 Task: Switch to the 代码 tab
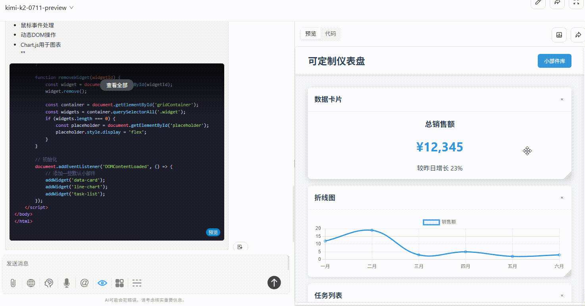(x=331, y=34)
